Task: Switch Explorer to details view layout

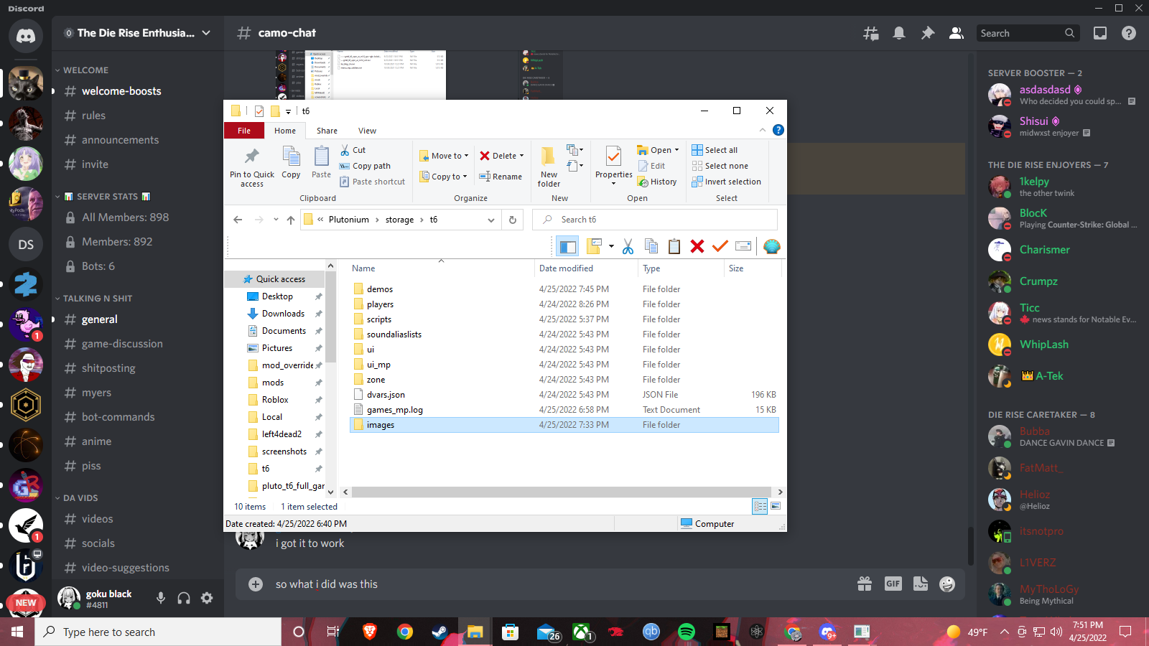Action: click(x=760, y=506)
